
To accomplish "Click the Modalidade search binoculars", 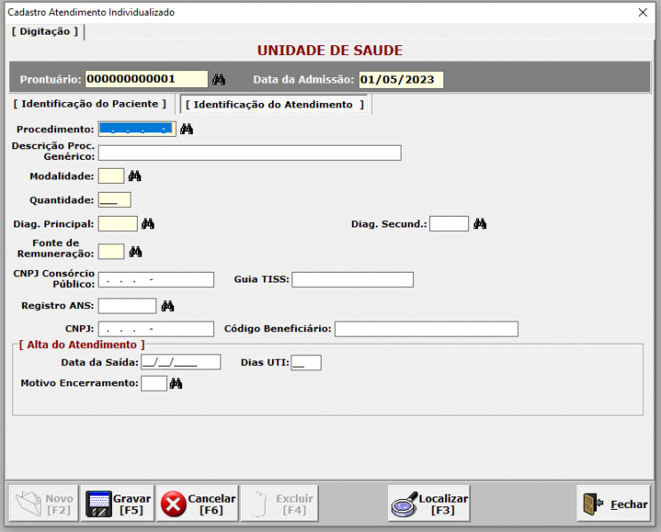I will (135, 176).
